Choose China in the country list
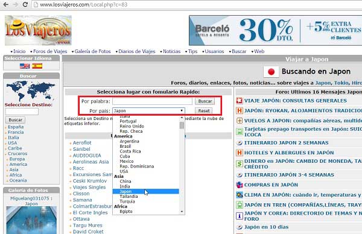The height and width of the screenshot is (234, 362). click(x=125, y=182)
